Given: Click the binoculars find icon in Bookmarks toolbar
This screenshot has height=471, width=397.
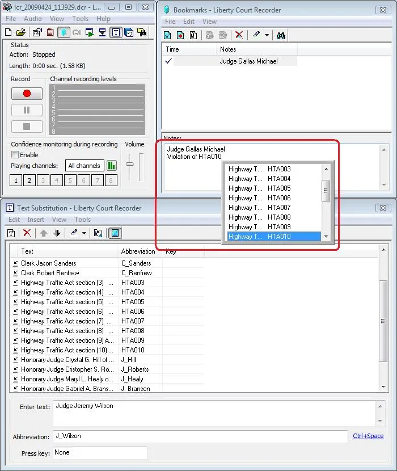Looking at the screenshot, I should click(x=281, y=35).
